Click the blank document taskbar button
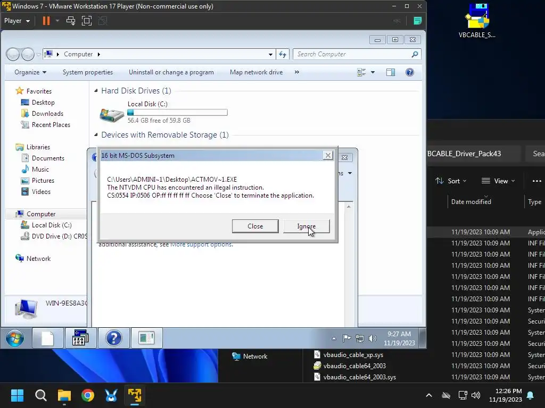545x408 pixels. (47, 338)
